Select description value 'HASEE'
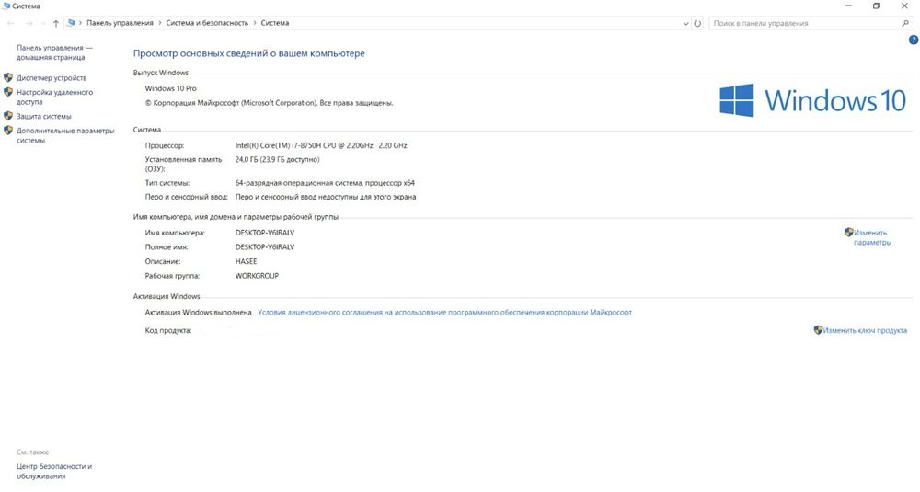This screenshot has height=492, width=920. (x=246, y=261)
